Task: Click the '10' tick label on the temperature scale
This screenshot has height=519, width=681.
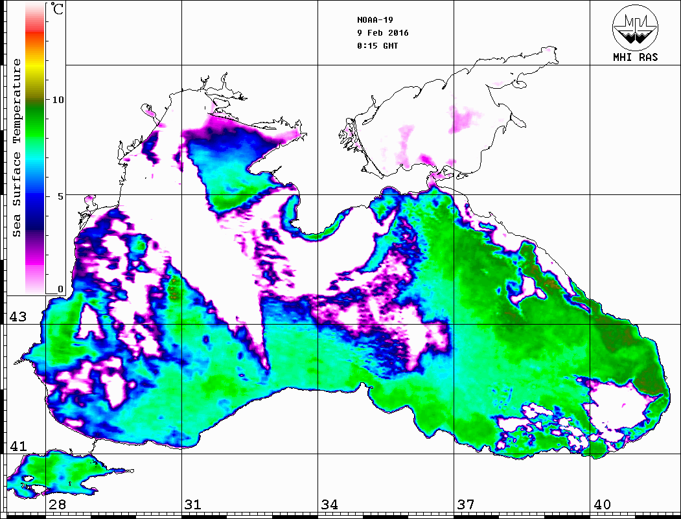Action: click(x=58, y=100)
